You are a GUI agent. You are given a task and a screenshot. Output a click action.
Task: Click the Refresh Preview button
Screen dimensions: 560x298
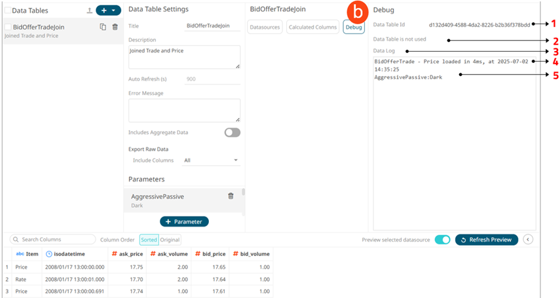[x=486, y=240]
